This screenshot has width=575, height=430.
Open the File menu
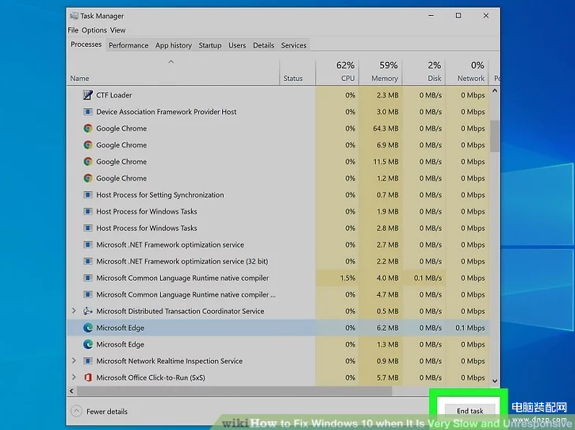point(73,30)
